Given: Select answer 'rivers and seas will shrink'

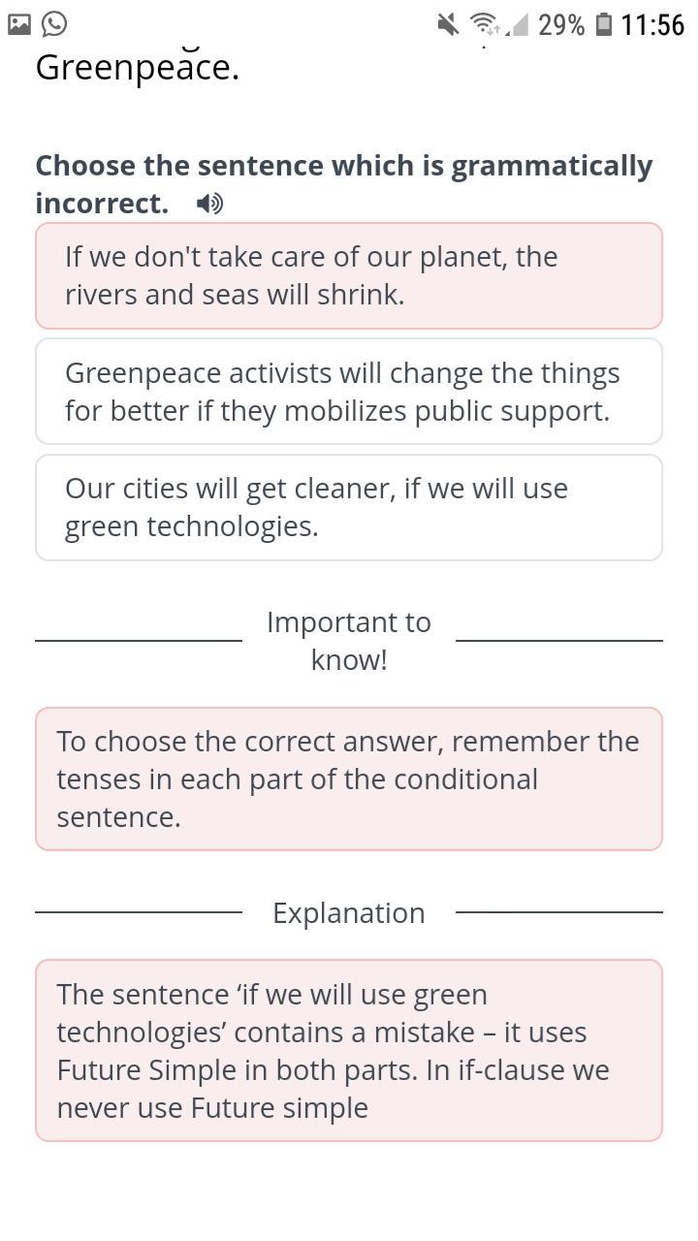Looking at the screenshot, I should click(x=349, y=275).
